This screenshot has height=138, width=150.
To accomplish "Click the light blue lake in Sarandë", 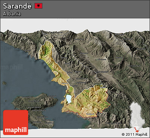I will (68, 99).
